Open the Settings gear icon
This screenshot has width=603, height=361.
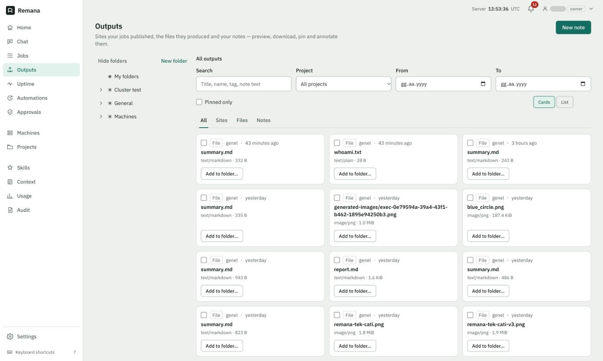(x=10, y=337)
